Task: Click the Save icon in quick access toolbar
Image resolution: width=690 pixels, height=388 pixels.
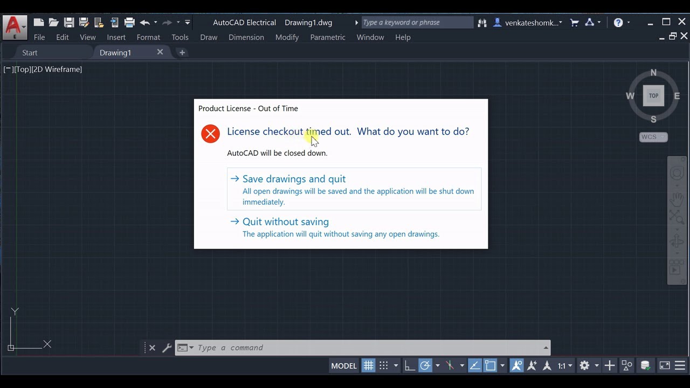Action: (x=68, y=23)
